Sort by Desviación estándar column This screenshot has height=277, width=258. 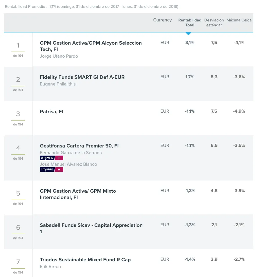coord(214,23)
